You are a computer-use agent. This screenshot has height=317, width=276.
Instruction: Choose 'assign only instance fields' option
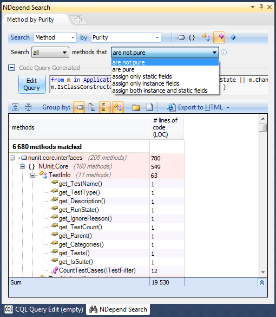tap(165, 83)
